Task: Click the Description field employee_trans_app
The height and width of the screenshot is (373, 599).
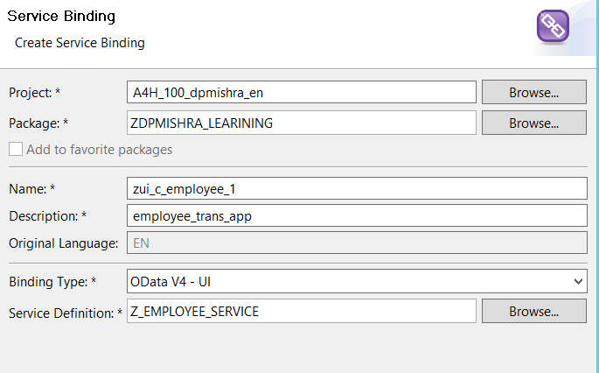Action: point(357,215)
